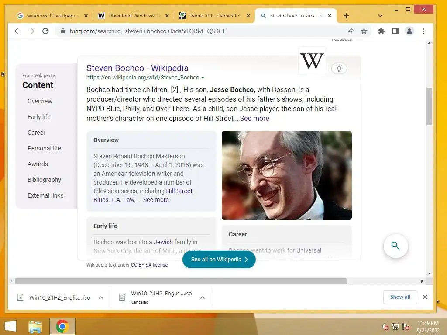Jump to Early life in Content sidebar
The width and height of the screenshot is (447, 335).
(39, 117)
